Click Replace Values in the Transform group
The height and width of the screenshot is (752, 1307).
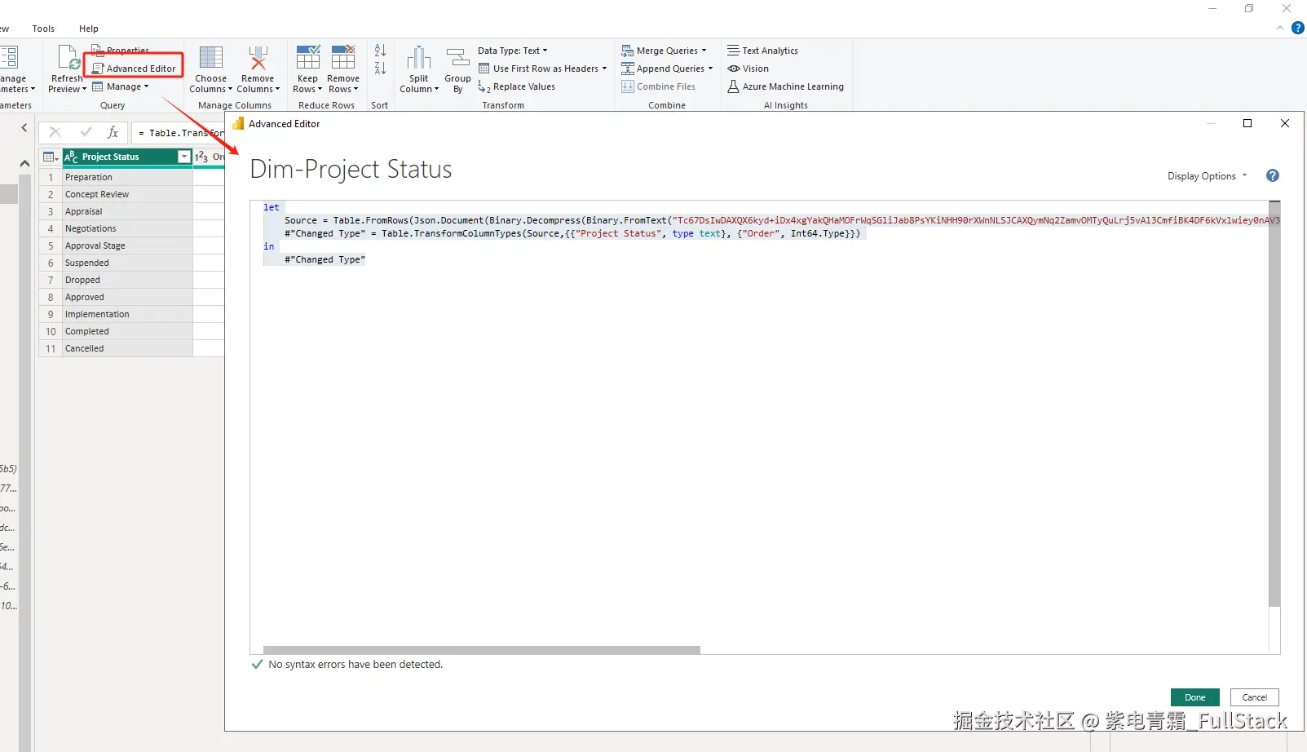[x=516, y=86]
